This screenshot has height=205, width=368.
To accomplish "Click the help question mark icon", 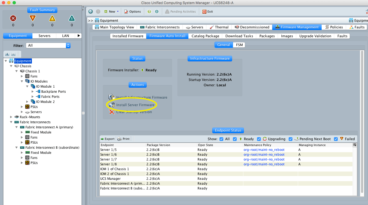I will 150,12.
